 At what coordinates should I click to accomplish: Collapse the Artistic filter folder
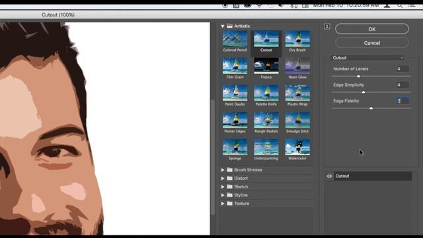[x=223, y=26]
